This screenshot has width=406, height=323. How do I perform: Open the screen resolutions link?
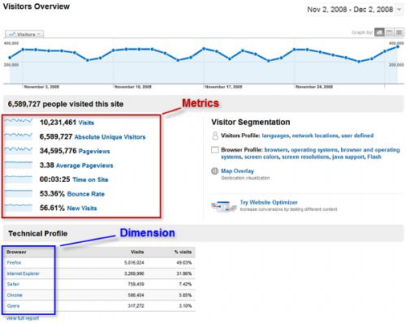pyautogui.click(x=305, y=157)
